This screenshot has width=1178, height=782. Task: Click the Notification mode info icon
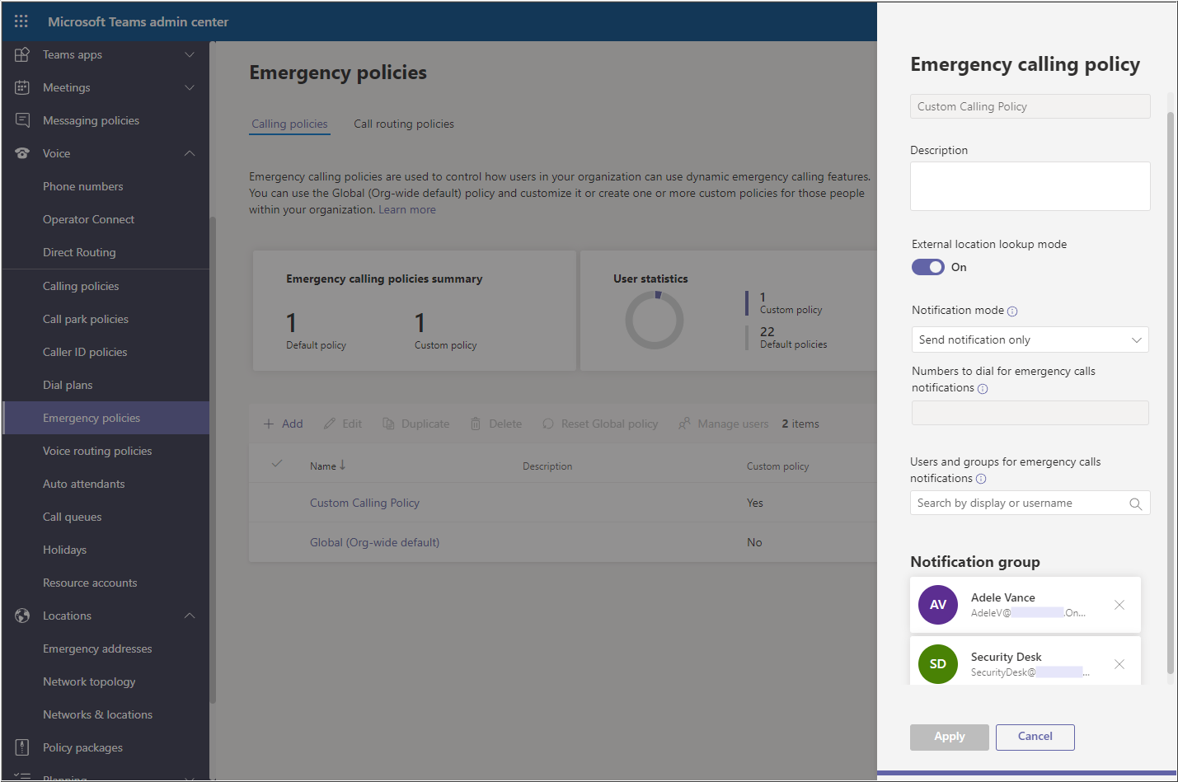click(1012, 311)
